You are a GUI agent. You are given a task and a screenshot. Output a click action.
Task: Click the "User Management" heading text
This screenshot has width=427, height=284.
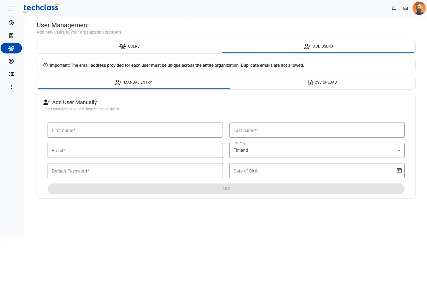pos(63,25)
